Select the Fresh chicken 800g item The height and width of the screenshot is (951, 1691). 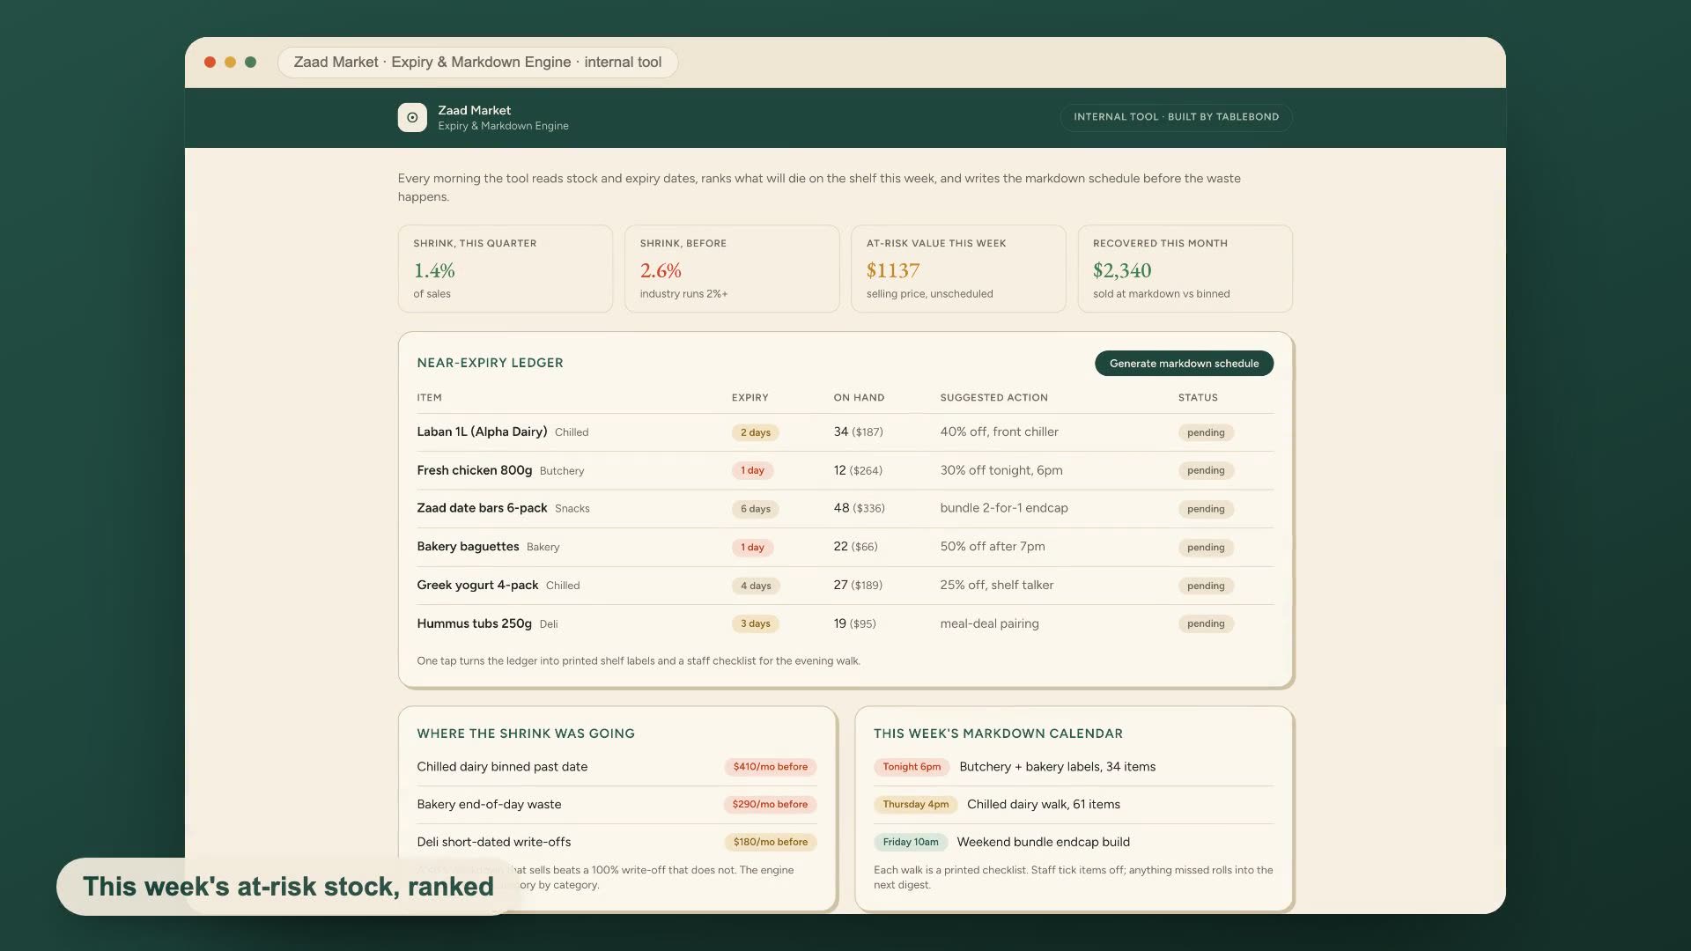click(x=474, y=470)
